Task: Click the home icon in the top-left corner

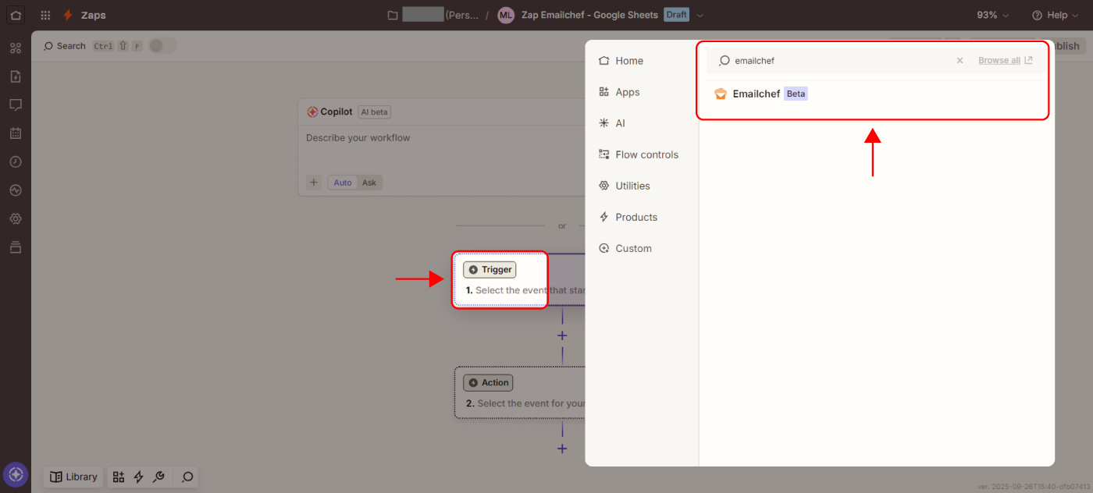Action: click(16, 15)
